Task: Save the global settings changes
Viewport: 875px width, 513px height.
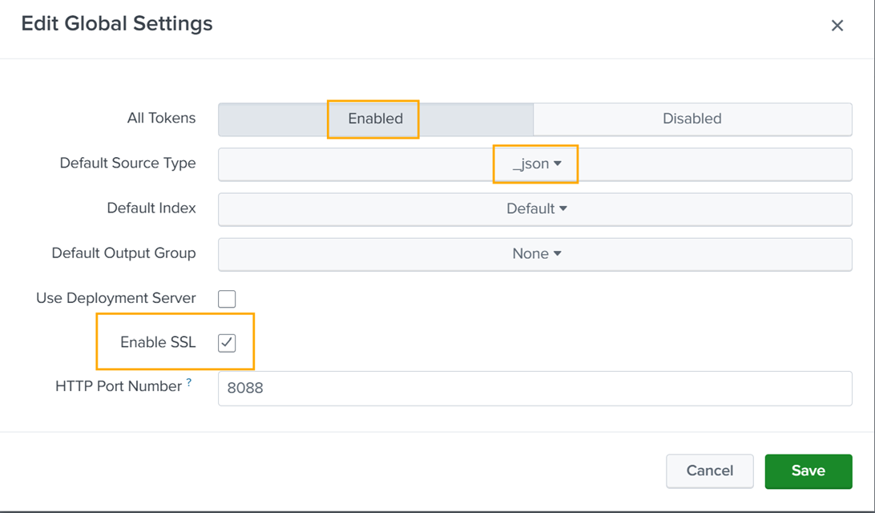Action: pos(808,471)
